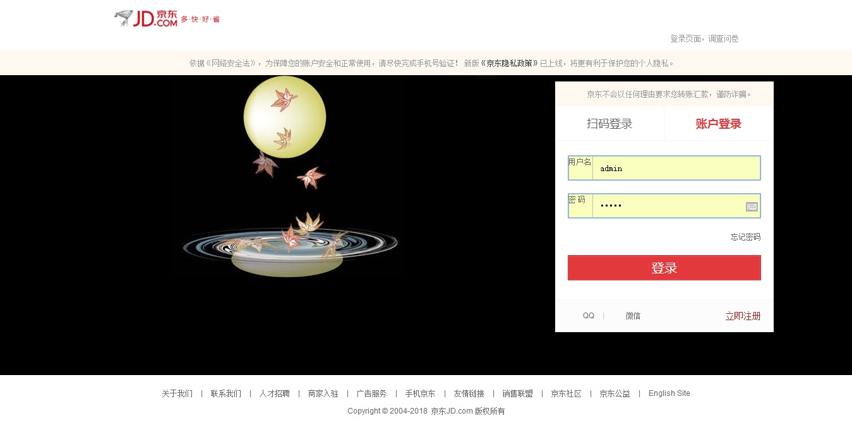Open 关于我们 footer link
Image resolution: width=852 pixels, height=442 pixels.
coord(177,393)
